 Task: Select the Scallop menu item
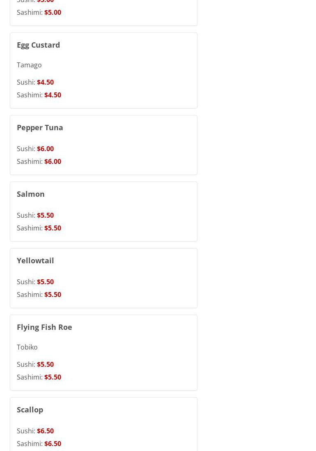coord(30,410)
